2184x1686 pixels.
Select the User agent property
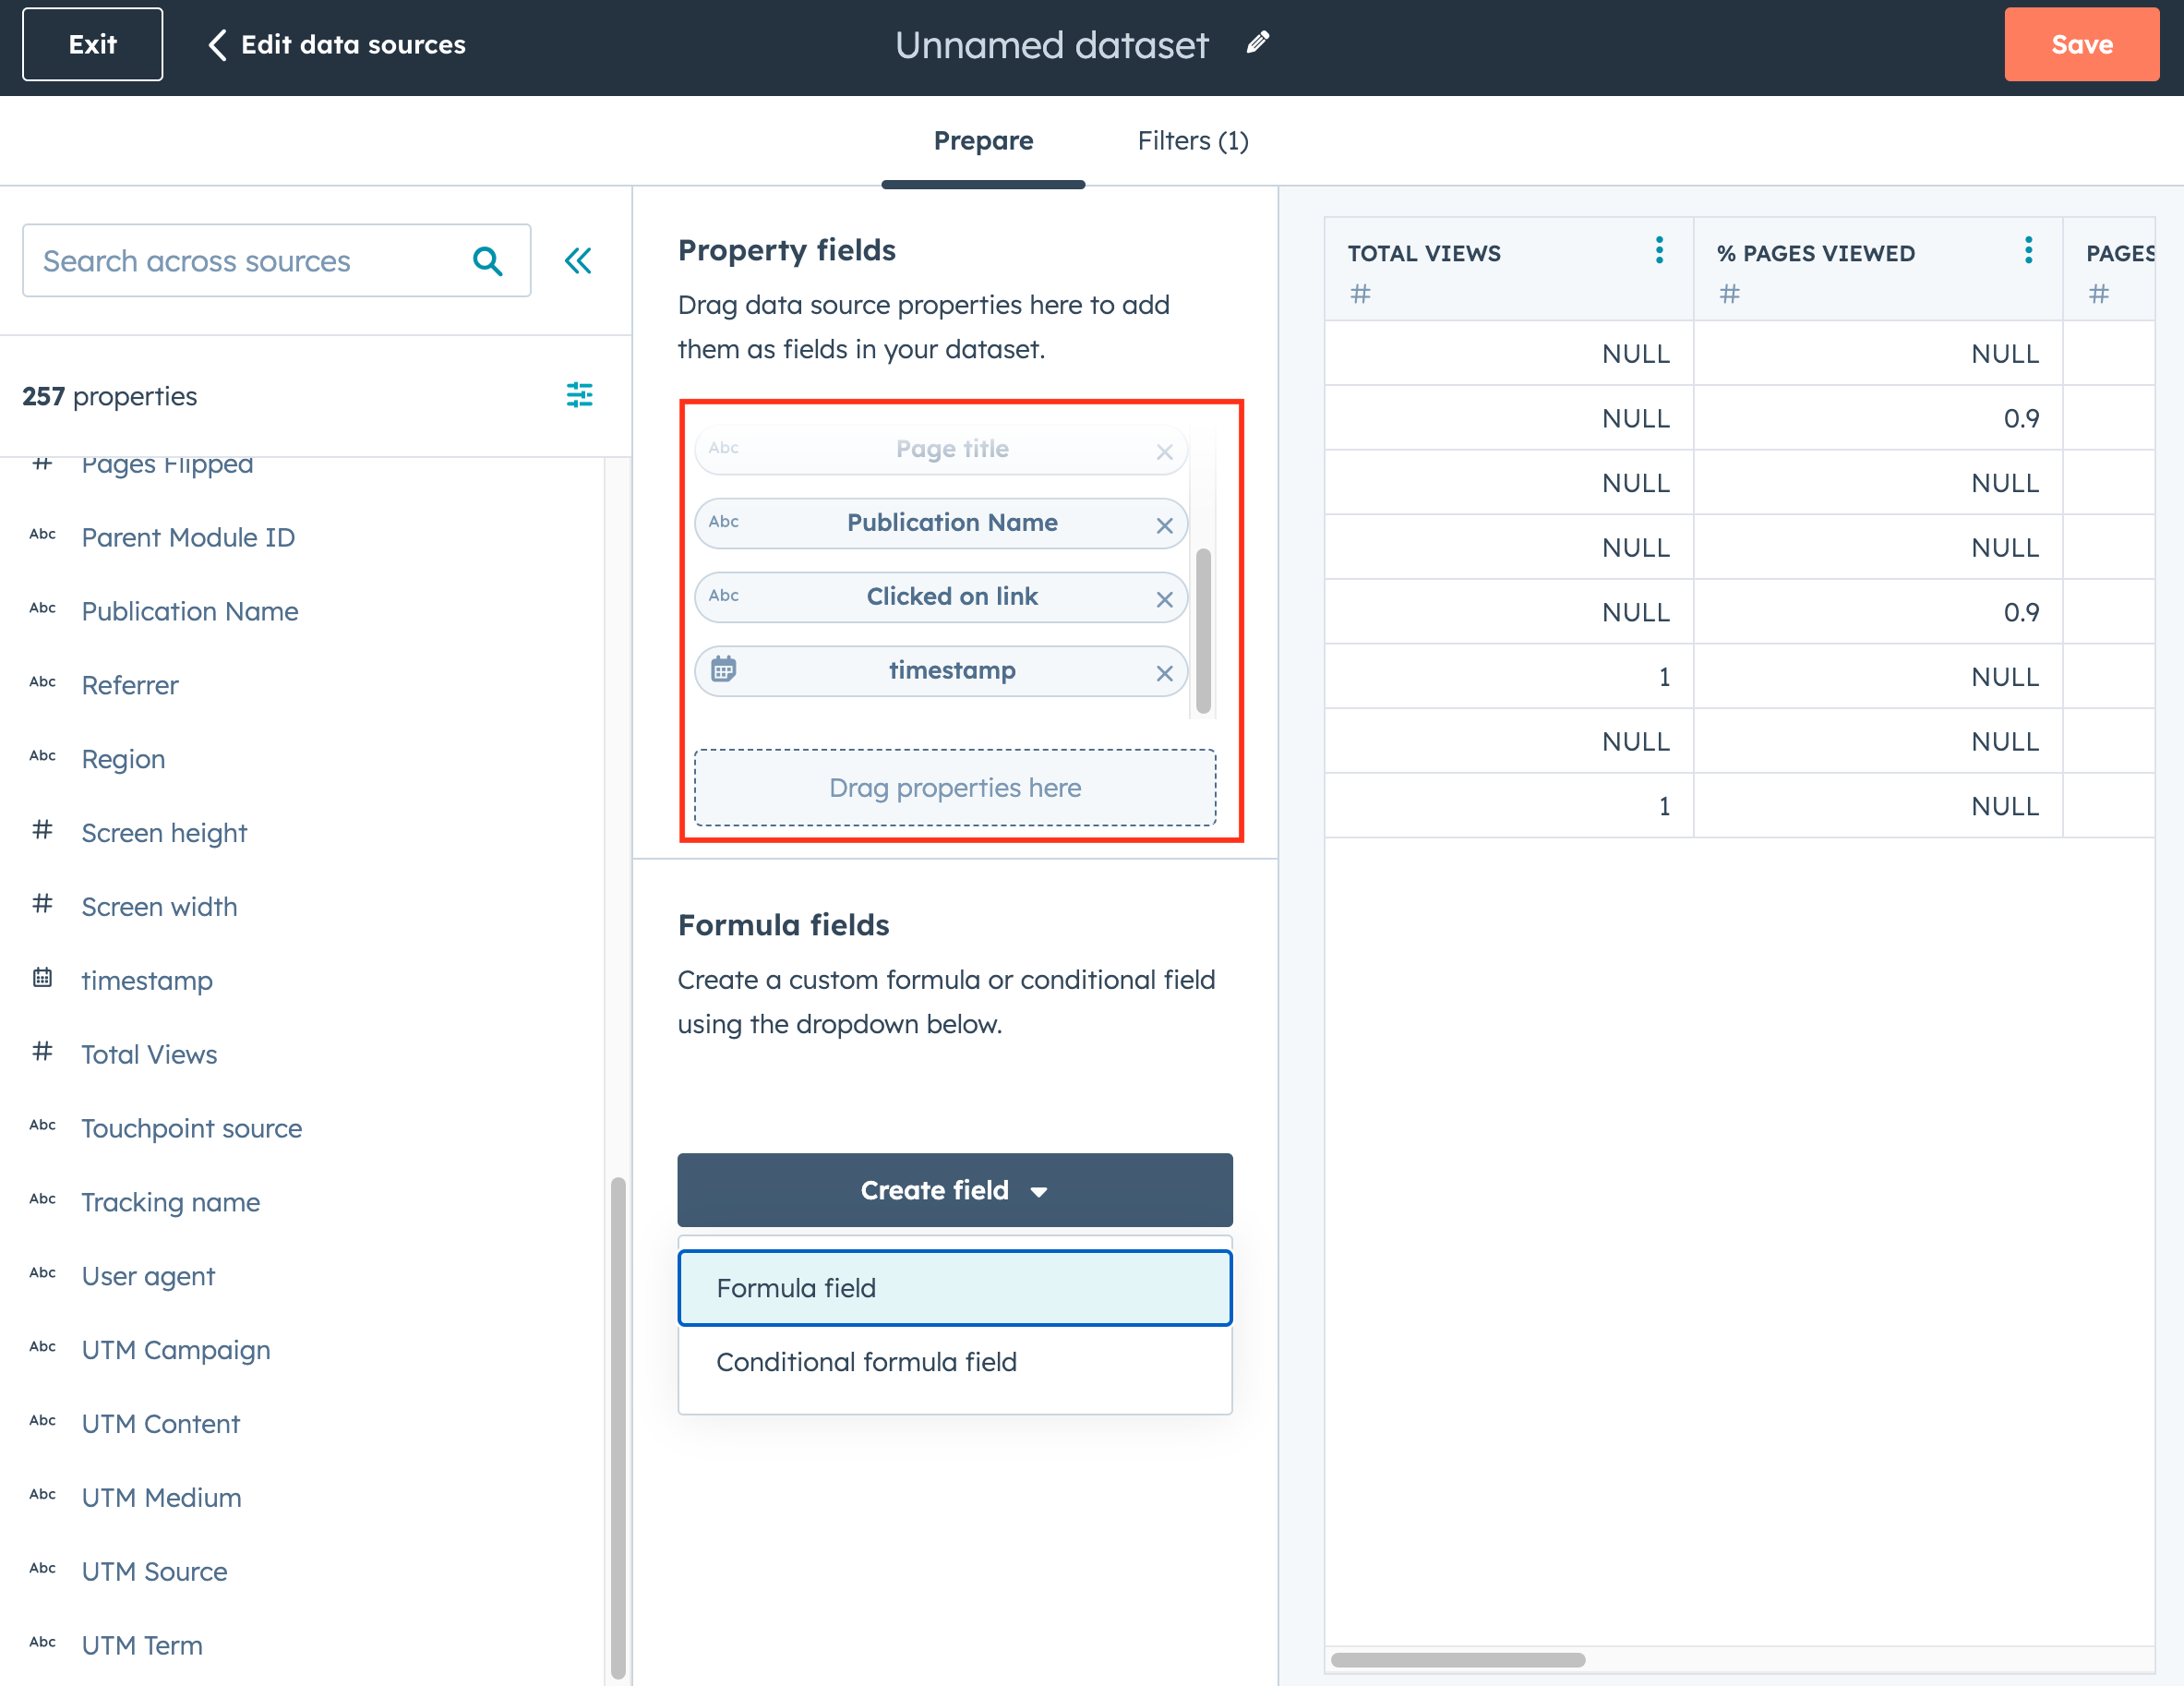(148, 1276)
